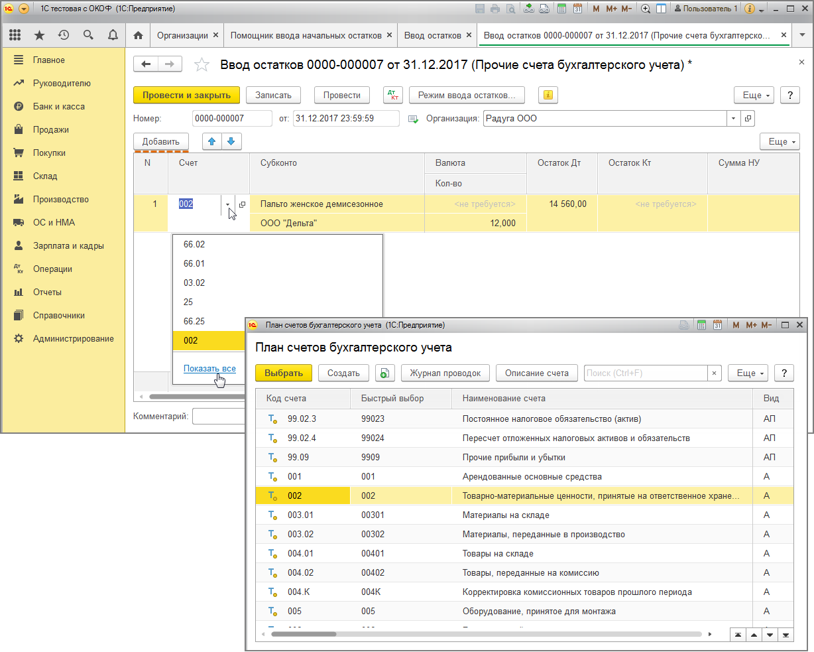This screenshot has width=814, height=652.
Task: Open History clock icon in top panel
Action: (x=64, y=35)
